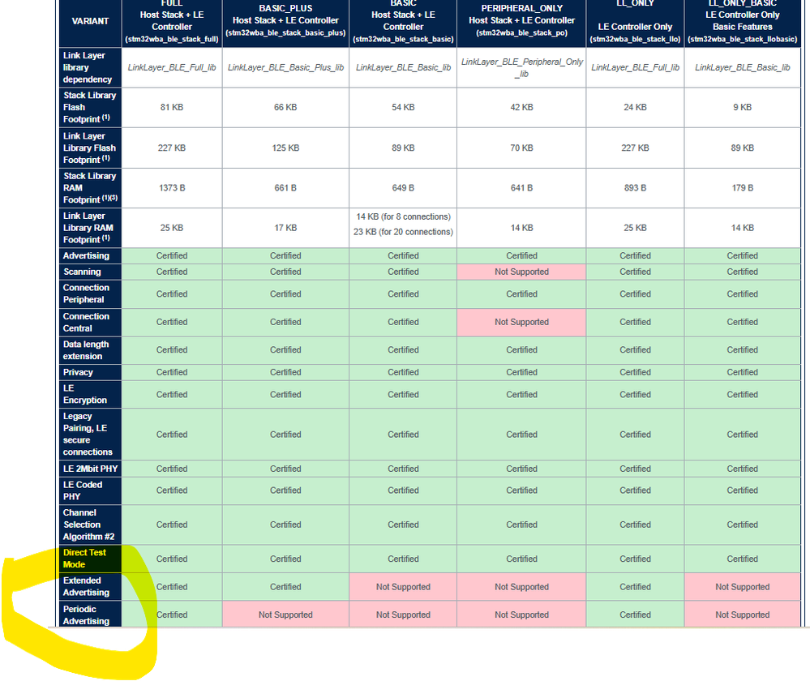Click '23 KB (for 20 connections)' text

pos(403,232)
